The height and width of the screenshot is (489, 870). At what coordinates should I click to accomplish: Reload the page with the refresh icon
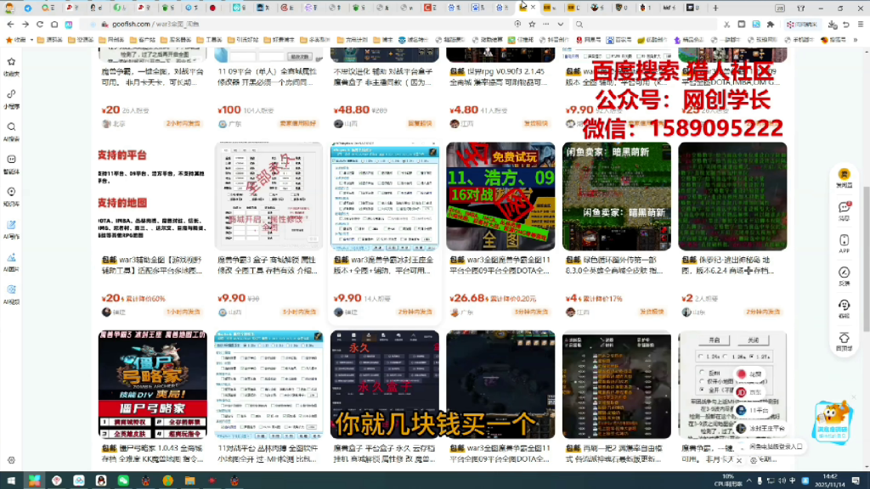point(40,24)
